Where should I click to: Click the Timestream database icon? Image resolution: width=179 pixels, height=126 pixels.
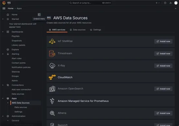(52, 54)
